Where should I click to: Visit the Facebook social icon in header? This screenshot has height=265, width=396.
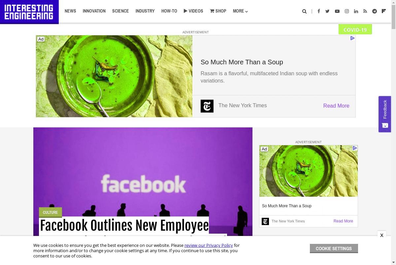click(318, 11)
